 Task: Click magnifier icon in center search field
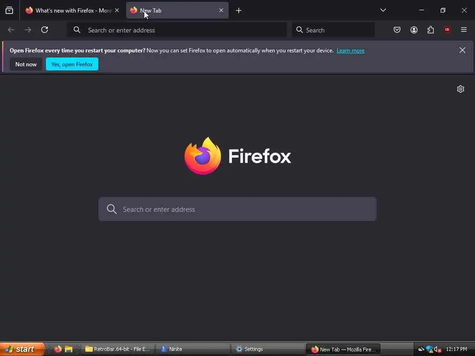[x=111, y=209]
